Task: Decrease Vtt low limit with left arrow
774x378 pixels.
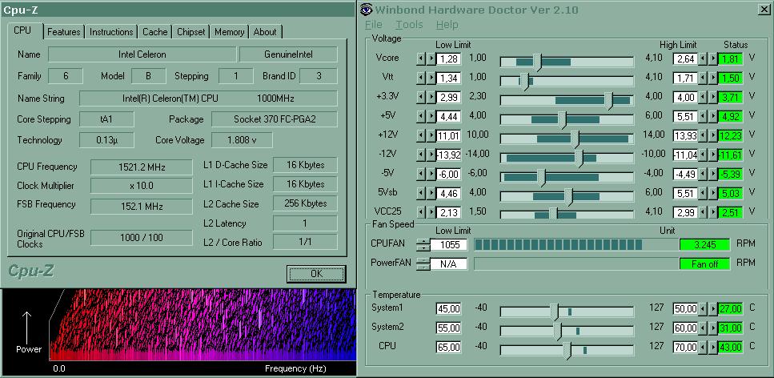Action: pos(420,78)
